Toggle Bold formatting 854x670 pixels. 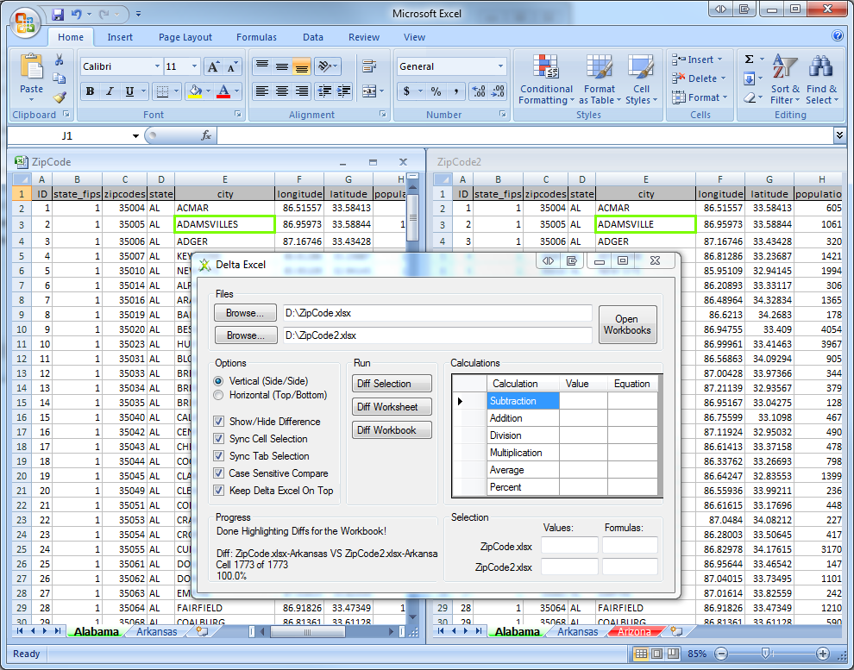coord(91,91)
